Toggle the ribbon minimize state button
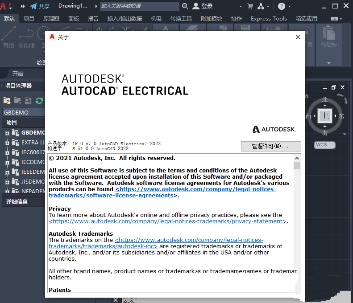This screenshot has width=353, height=303. pyautogui.click(x=334, y=19)
